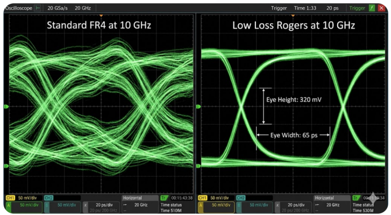Click the Time status label in the FR4 panel
The width and height of the screenshot is (391, 215).
pyautogui.click(x=171, y=205)
